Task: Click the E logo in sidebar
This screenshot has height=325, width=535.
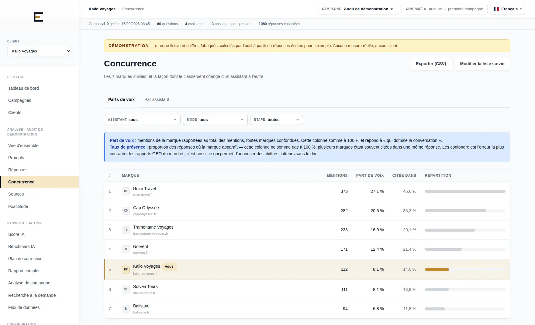Action: 39,17
